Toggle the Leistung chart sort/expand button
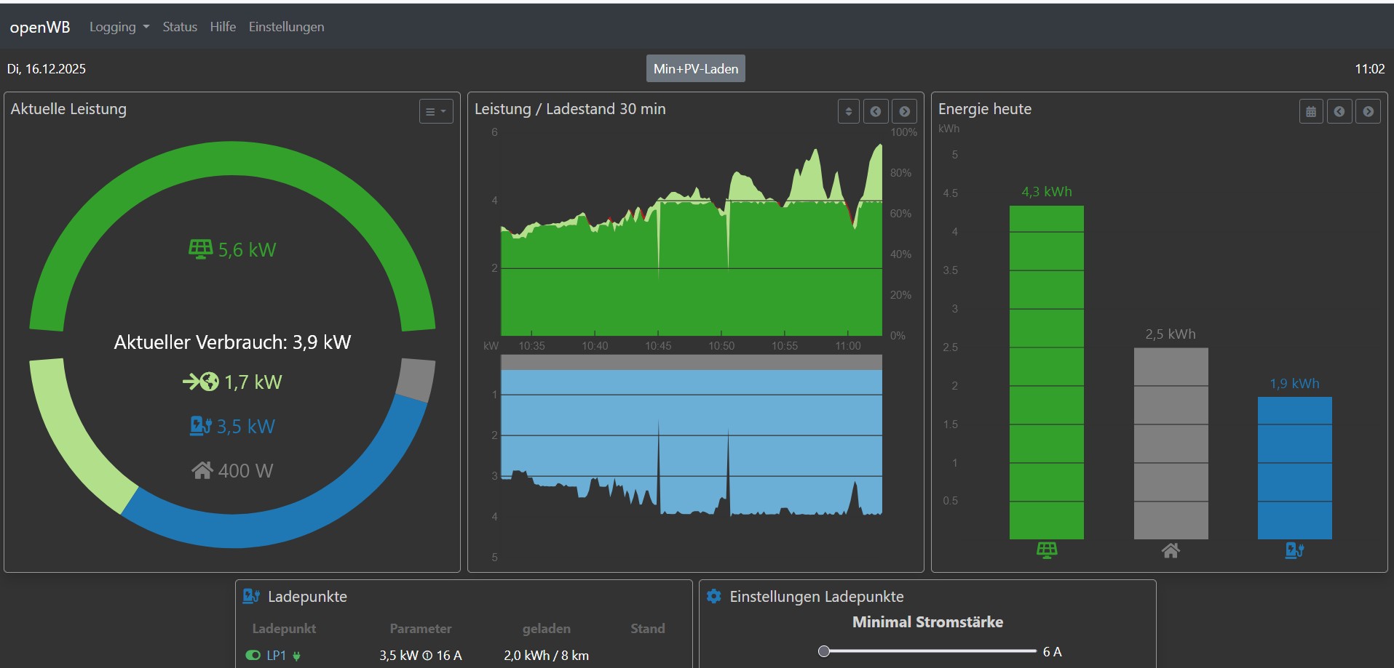This screenshot has width=1394, height=668. tap(848, 111)
